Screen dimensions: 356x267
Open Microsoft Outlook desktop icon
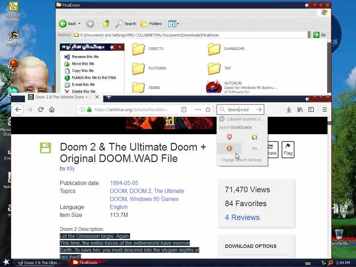13,12
